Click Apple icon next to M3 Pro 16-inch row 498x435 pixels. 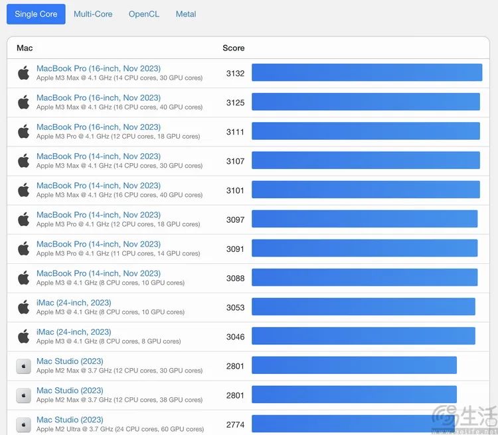tap(24, 131)
